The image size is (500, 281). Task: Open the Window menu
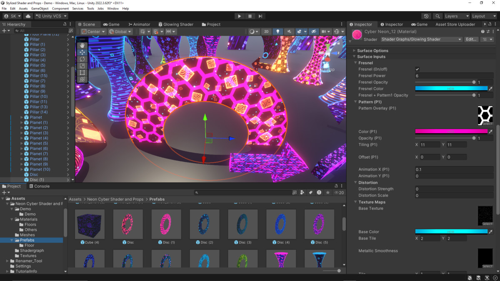[x=113, y=8]
